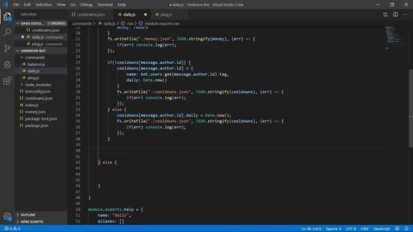
Task: Open botconfig.json file
Action: pyautogui.click(x=41, y=92)
